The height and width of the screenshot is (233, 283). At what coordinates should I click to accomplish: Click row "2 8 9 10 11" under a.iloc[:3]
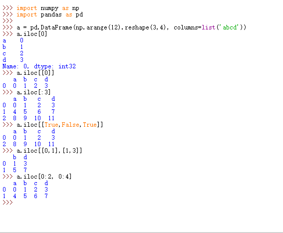pyautogui.click(x=28, y=118)
